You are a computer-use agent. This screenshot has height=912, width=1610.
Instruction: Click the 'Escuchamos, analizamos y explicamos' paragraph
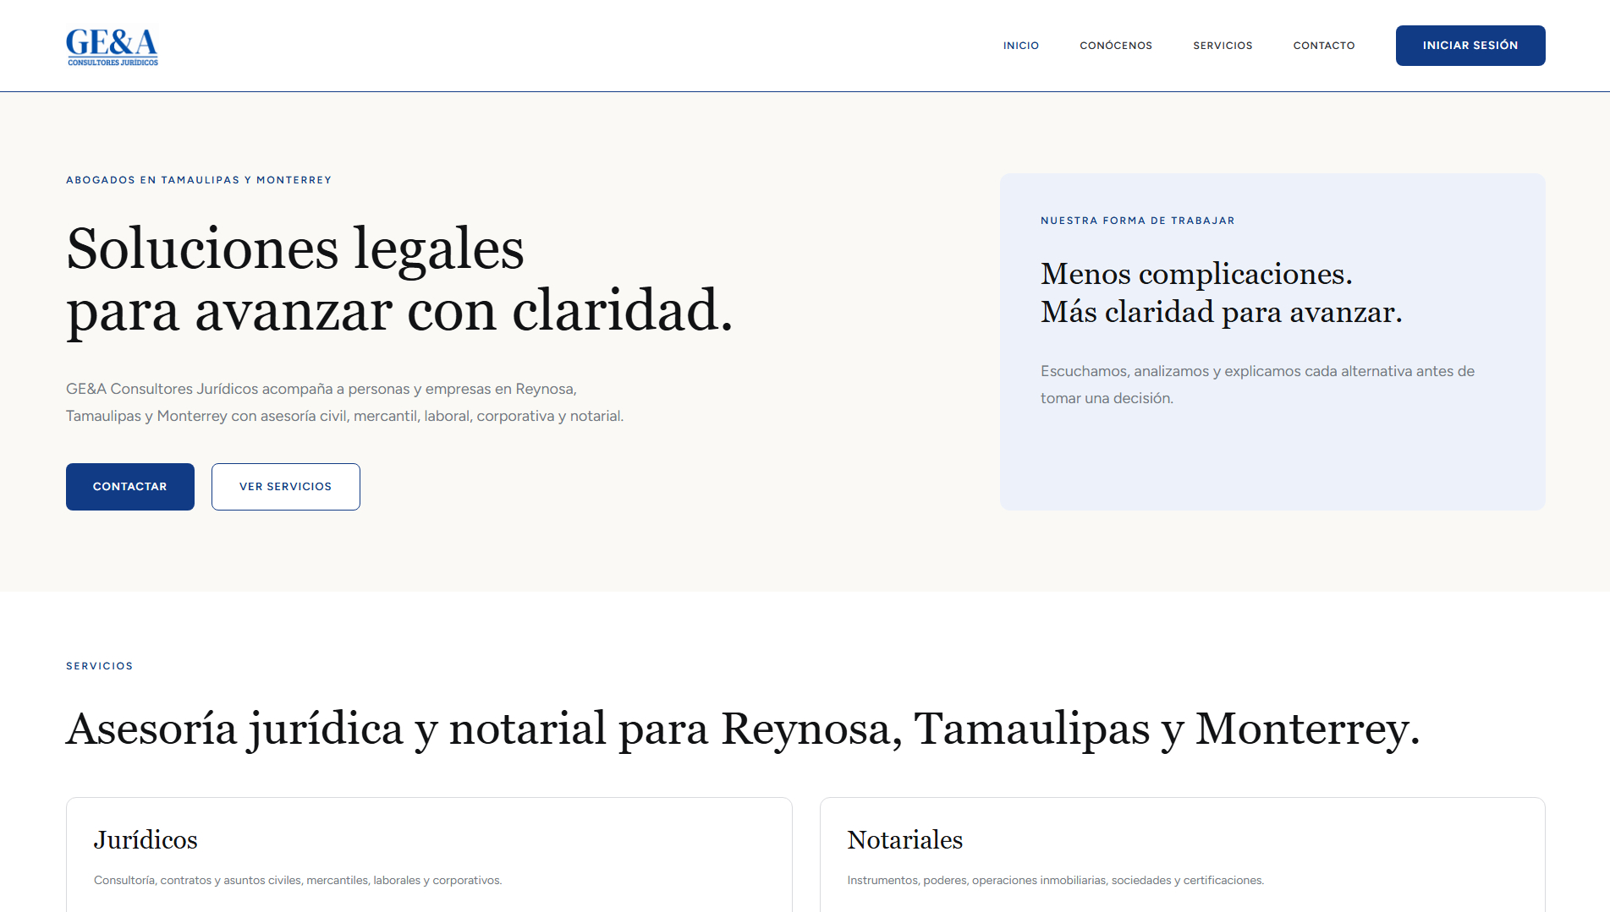click(1257, 385)
